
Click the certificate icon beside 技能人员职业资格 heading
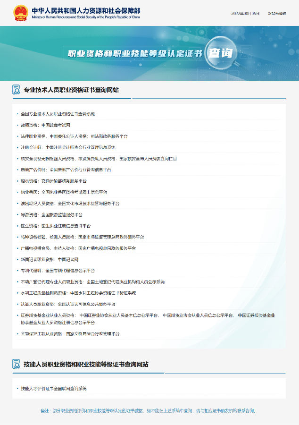pos(16,364)
